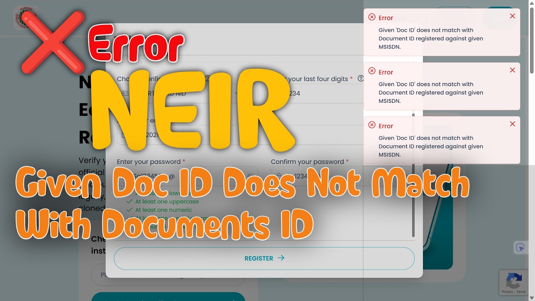
Task: Toggle password visibility eye in Enter password field
Action: [251, 176]
